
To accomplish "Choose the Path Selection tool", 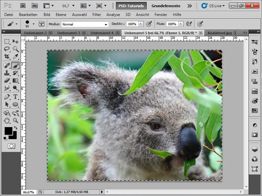I will point(7,104).
